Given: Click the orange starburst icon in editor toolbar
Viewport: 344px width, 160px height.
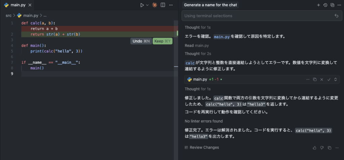Looking at the screenshot, I should click(155, 5).
